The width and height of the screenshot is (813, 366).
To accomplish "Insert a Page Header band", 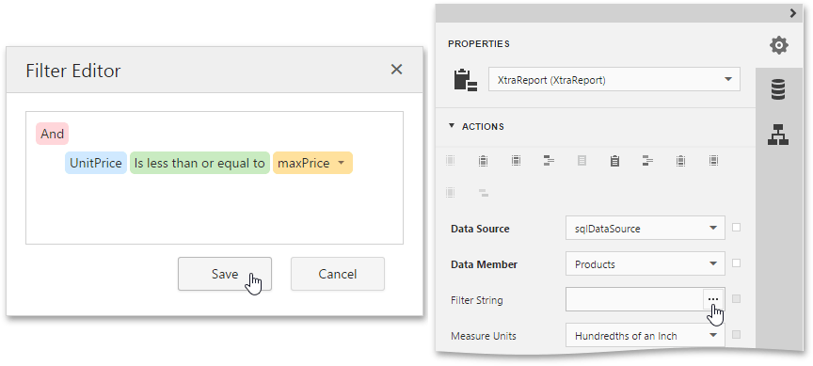I will coord(516,161).
